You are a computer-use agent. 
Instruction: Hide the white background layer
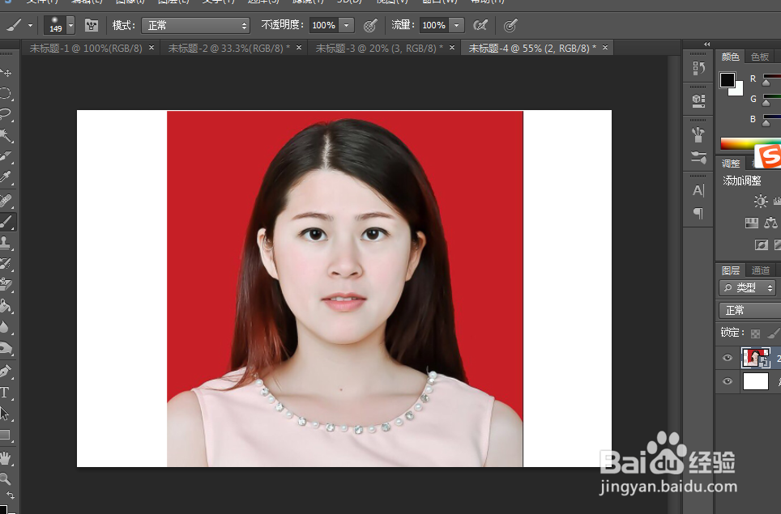point(728,381)
